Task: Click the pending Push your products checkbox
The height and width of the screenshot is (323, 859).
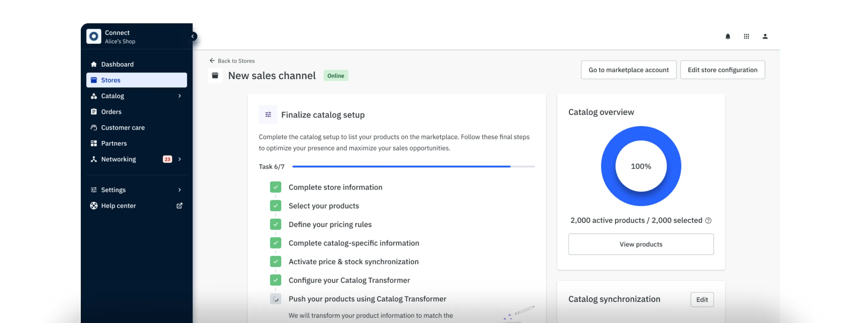Action: pyautogui.click(x=275, y=299)
